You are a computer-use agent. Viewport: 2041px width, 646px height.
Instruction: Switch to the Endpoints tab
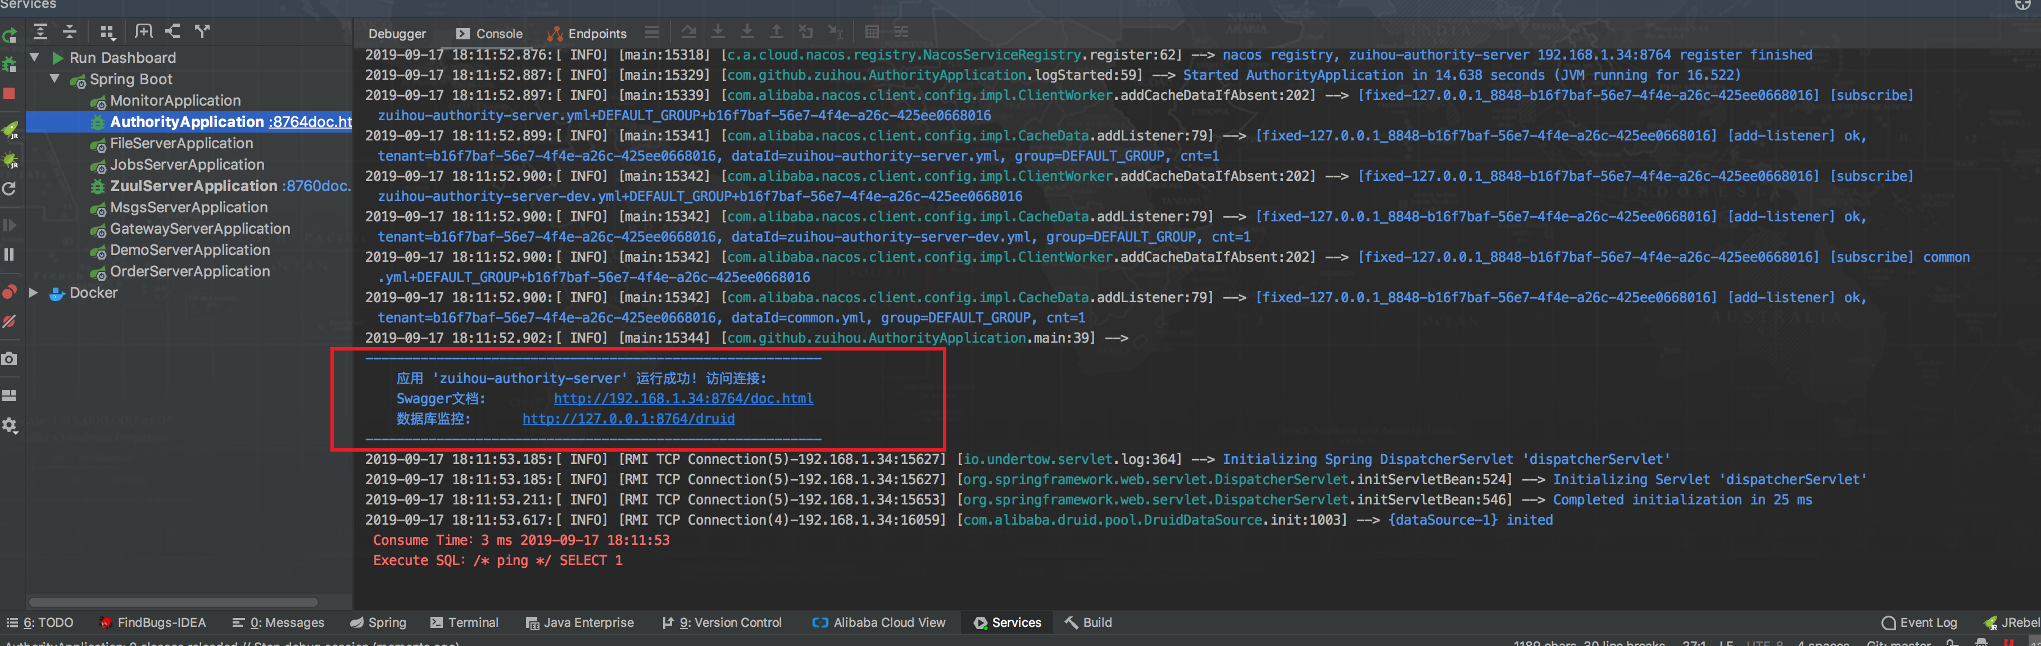[x=587, y=33]
